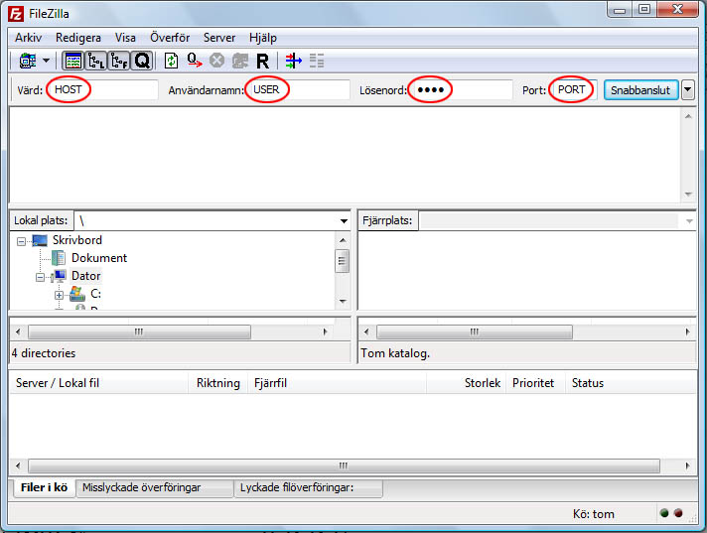The width and height of the screenshot is (707, 533).
Task: Toggle the remote directory tree icon
Action: tap(119, 61)
